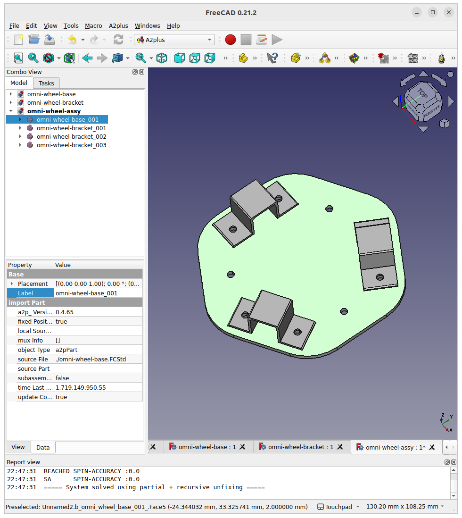Click the small cube under the navigation cube

click(444, 124)
